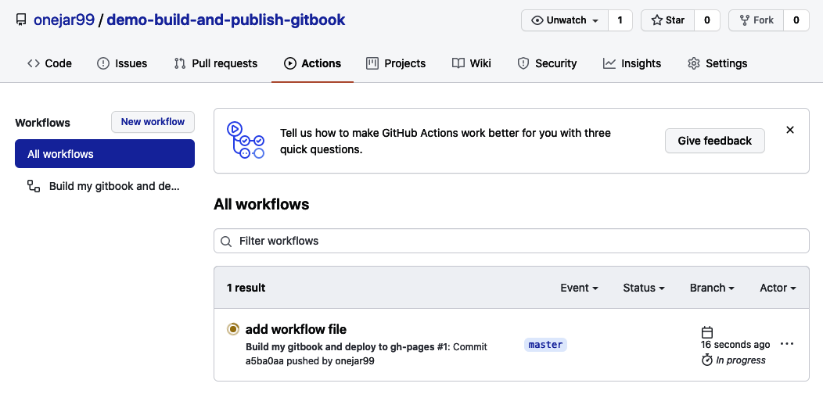Fork this repository
The image size is (823, 412).
pyautogui.click(x=757, y=20)
